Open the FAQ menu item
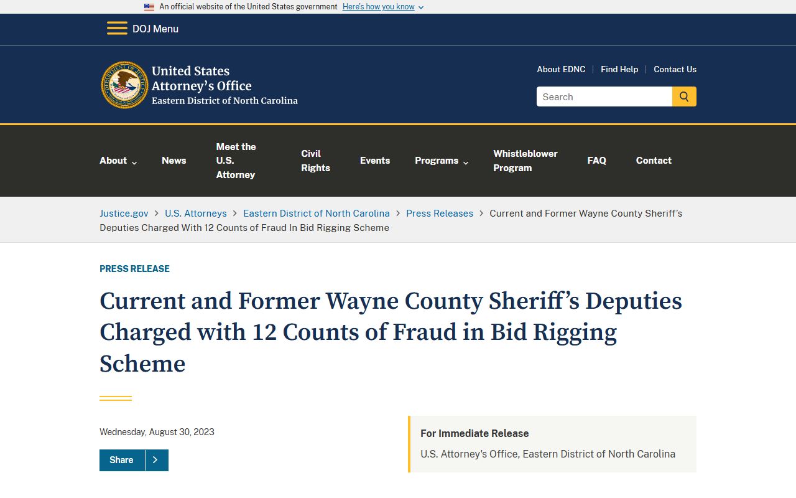796x498 pixels. click(x=596, y=161)
